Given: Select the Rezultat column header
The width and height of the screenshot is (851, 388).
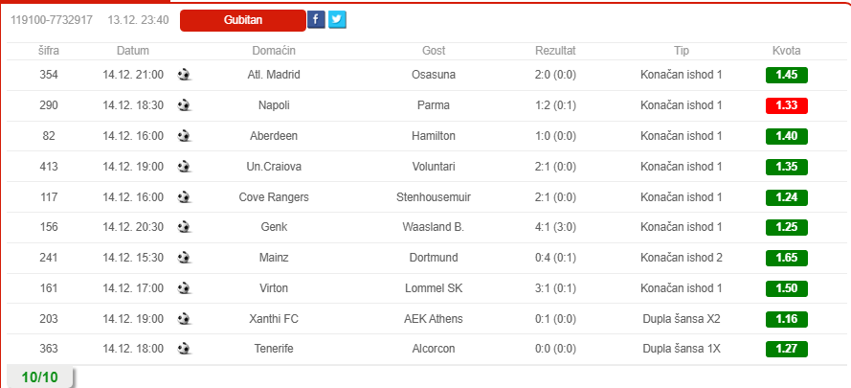Looking at the screenshot, I should click(555, 51).
